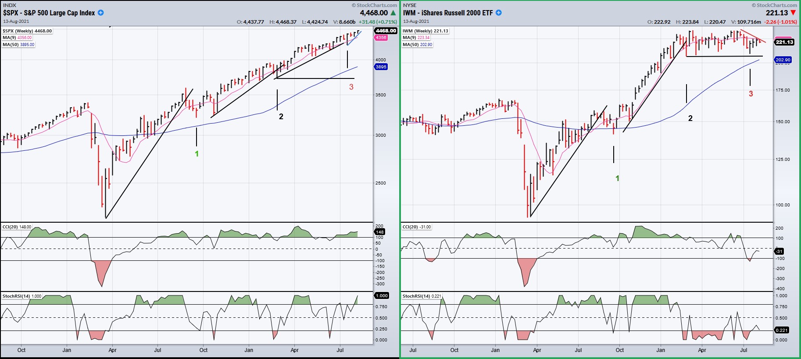Click the red down arrow next to 221.13
Viewport: 801px width, 359px height.
pos(793,13)
